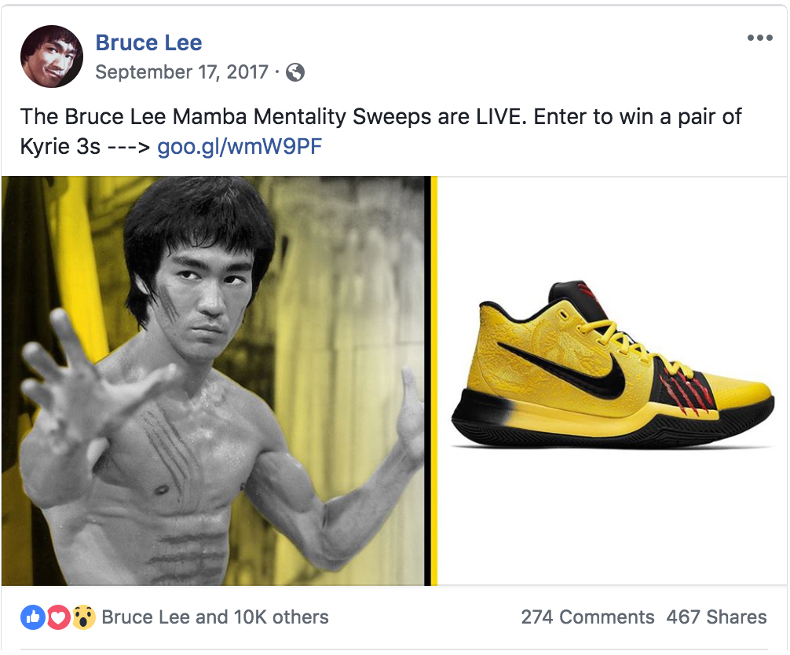Click the black Nike swoosh on the shoe
790x655 pixels.
click(567, 369)
